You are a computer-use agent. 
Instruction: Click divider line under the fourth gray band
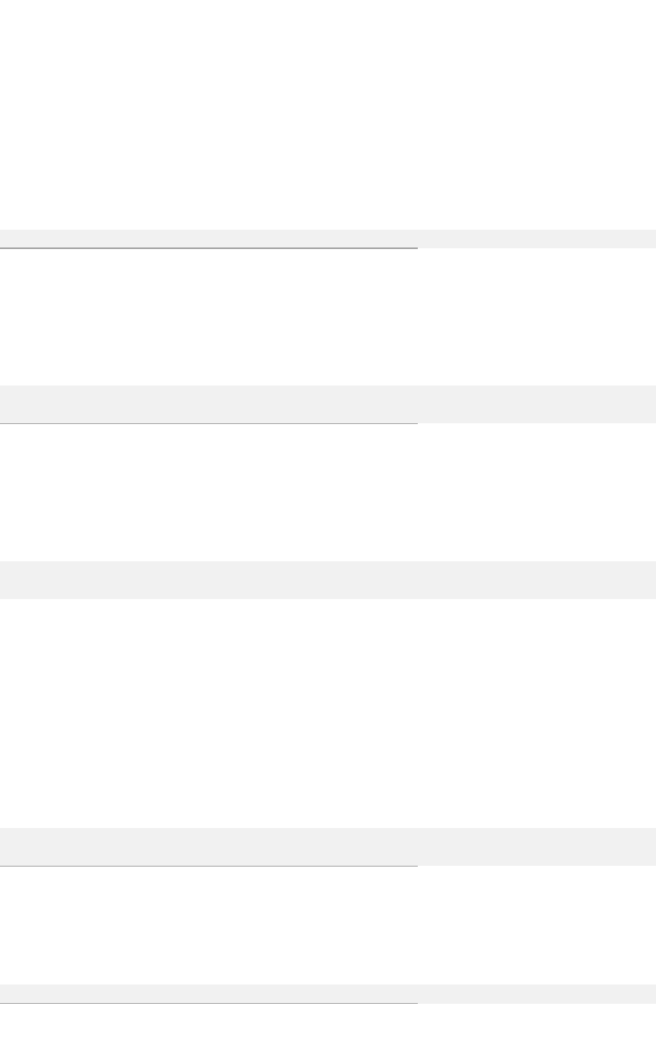click(x=208, y=866)
